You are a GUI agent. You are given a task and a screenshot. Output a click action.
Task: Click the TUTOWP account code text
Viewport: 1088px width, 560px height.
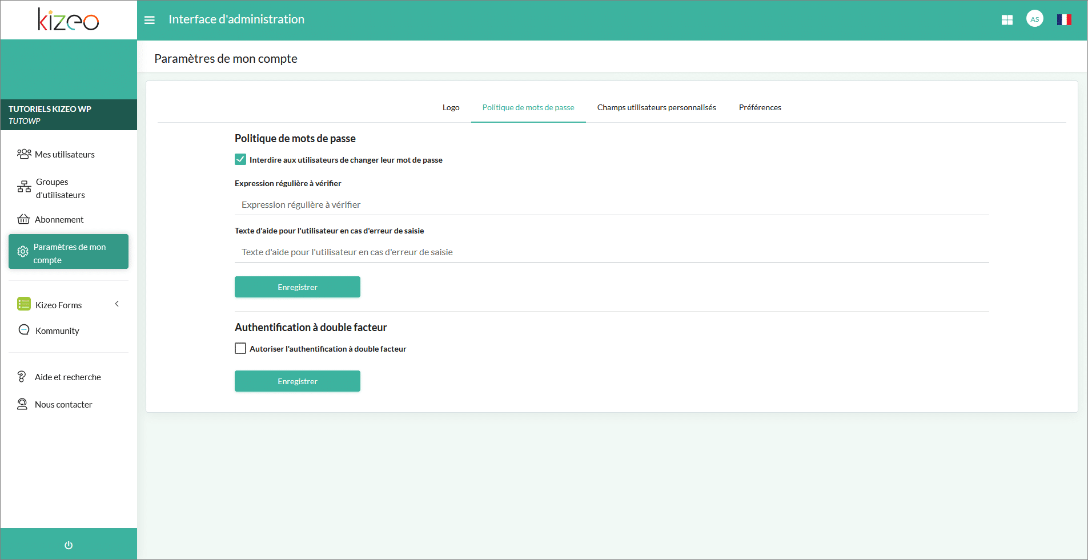[x=24, y=121]
